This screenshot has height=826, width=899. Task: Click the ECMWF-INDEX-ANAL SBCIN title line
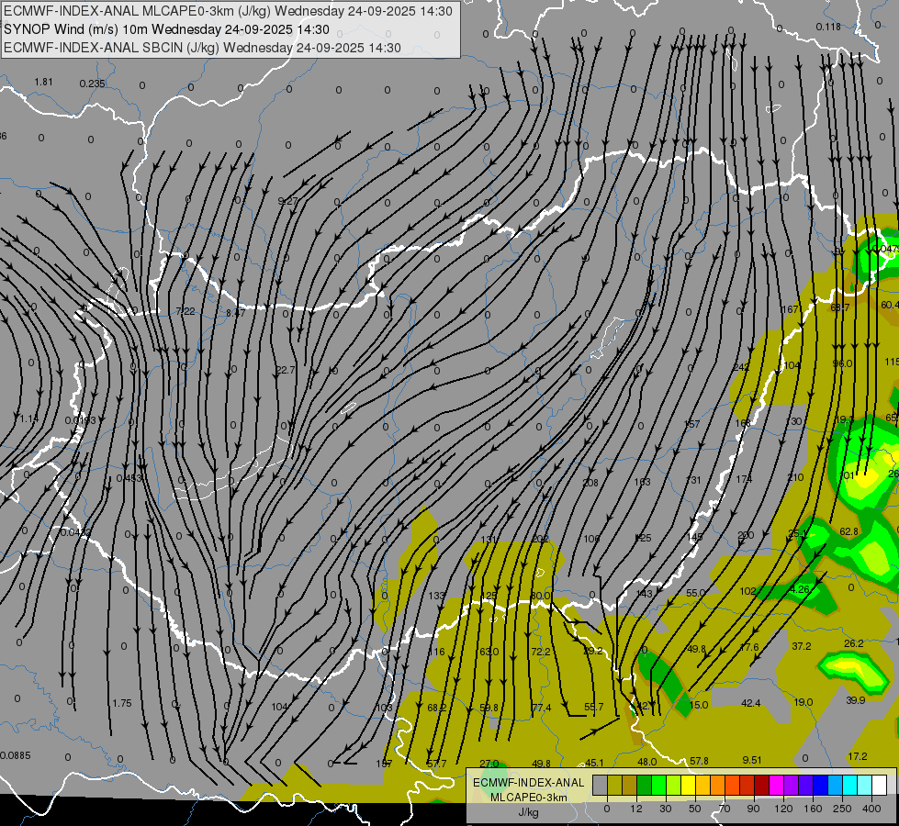pos(202,48)
